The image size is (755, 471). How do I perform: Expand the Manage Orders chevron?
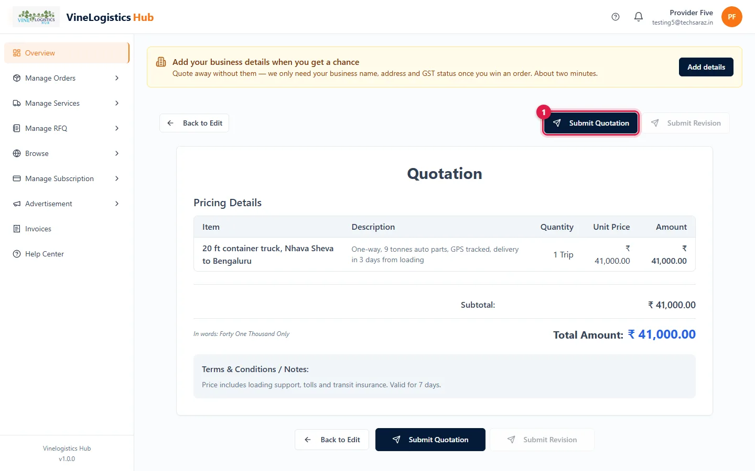point(117,78)
